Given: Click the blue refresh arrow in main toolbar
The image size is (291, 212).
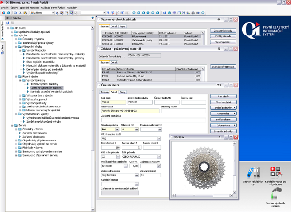Looking at the screenshot, I should click(x=164, y=13).
